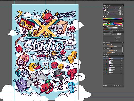Expand the top selected layer's disclosure triangle
This screenshot has height=101, width=134.
pyautogui.click(x=108, y=59)
